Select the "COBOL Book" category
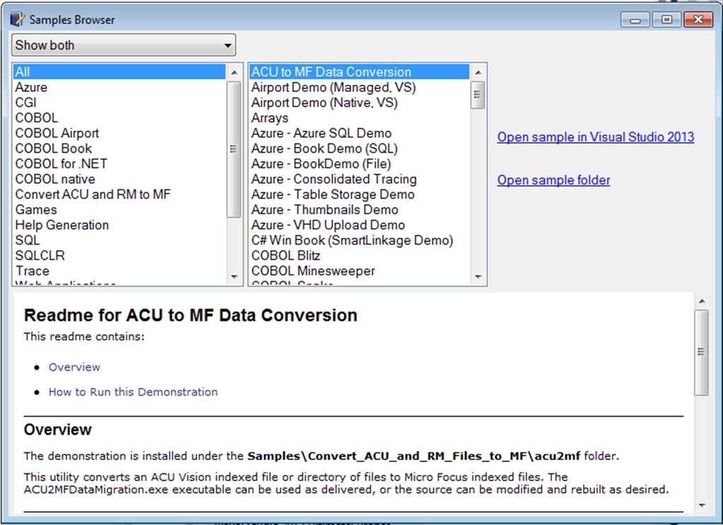Viewport: 723px width, 525px height. pyautogui.click(x=119, y=148)
